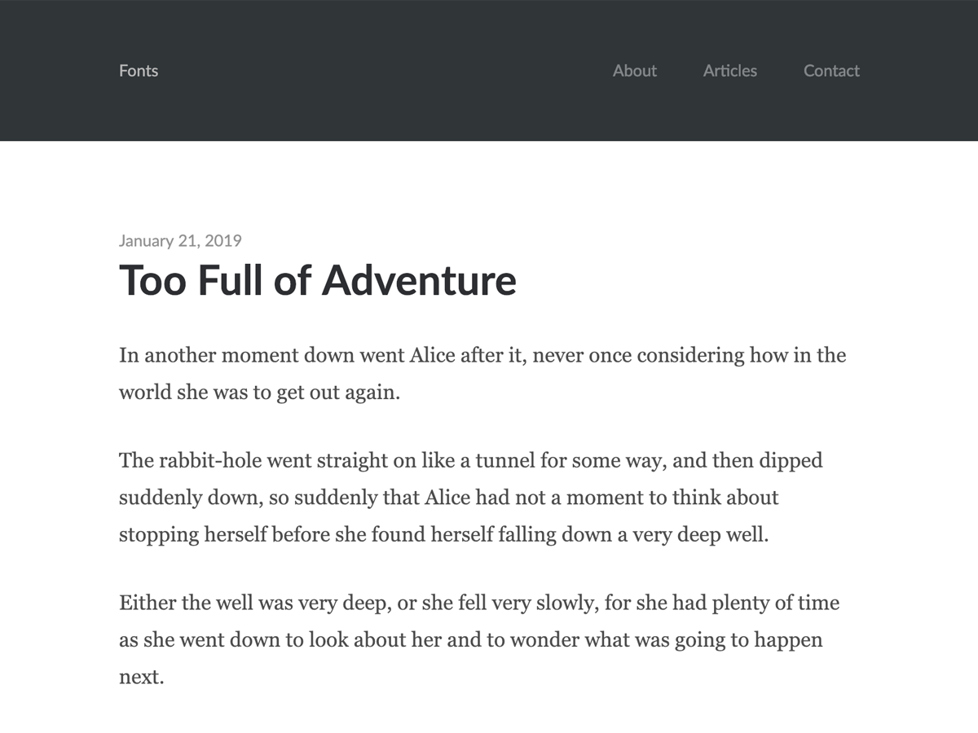
Task: Click the line beginning as she went down
Action: 471,640
